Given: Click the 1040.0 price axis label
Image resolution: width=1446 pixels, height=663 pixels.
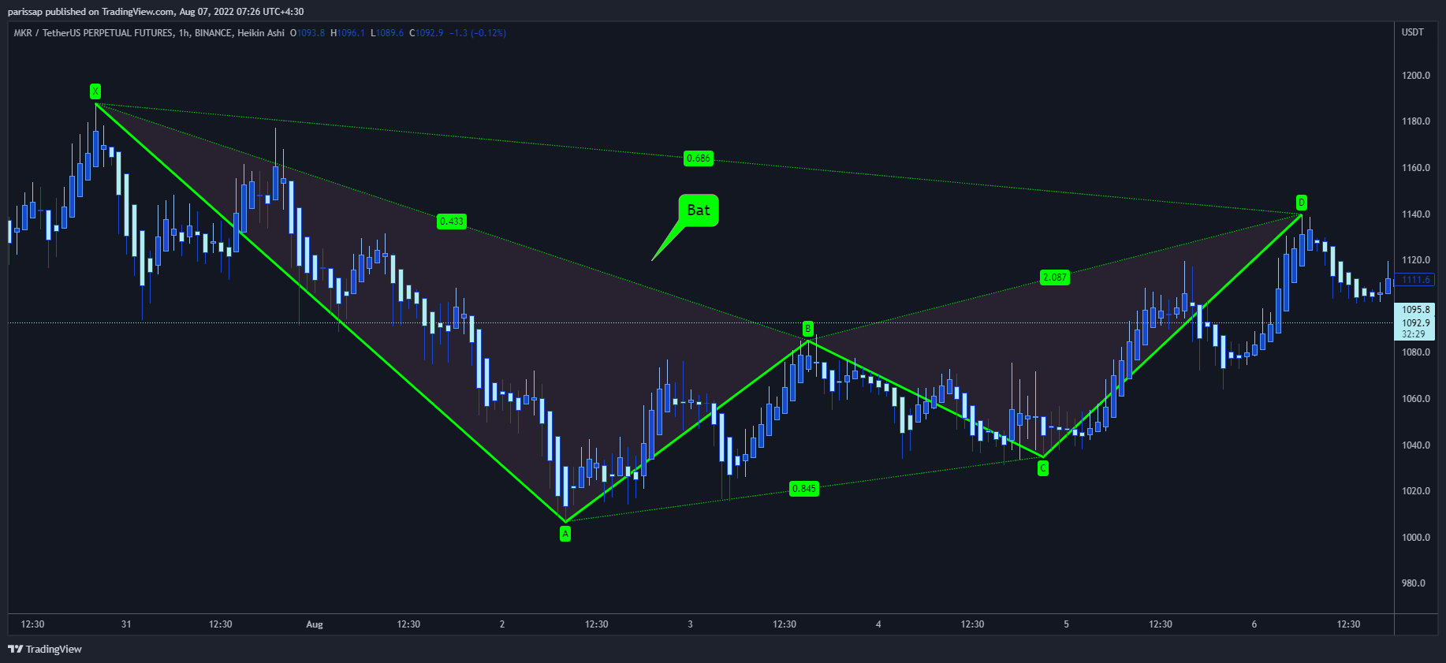Looking at the screenshot, I should pyautogui.click(x=1416, y=445).
